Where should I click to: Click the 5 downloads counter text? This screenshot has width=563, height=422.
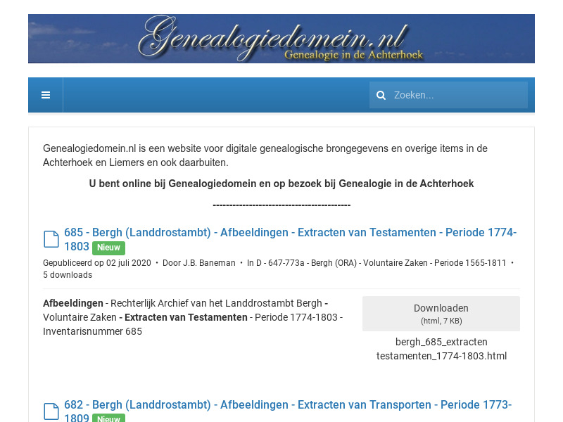coord(68,274)
